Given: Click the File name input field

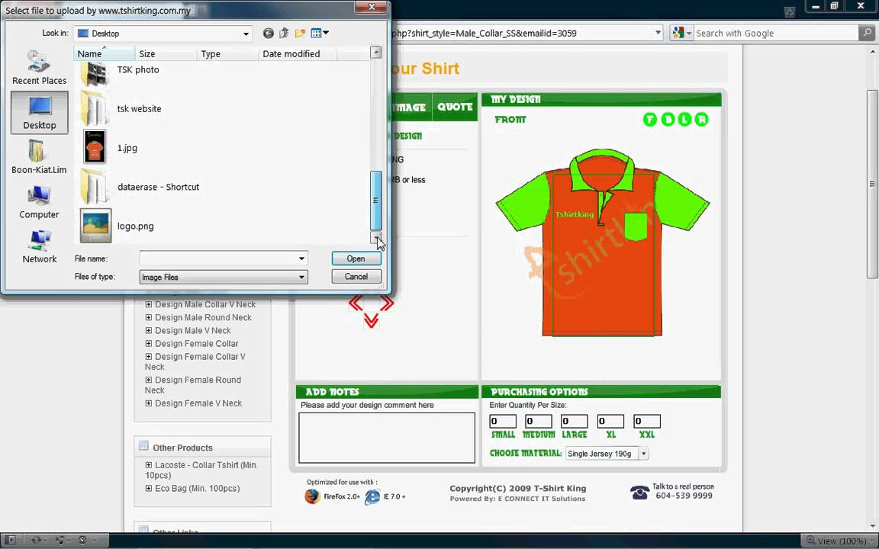Looking at the screenshot, I should click(219, 258).
